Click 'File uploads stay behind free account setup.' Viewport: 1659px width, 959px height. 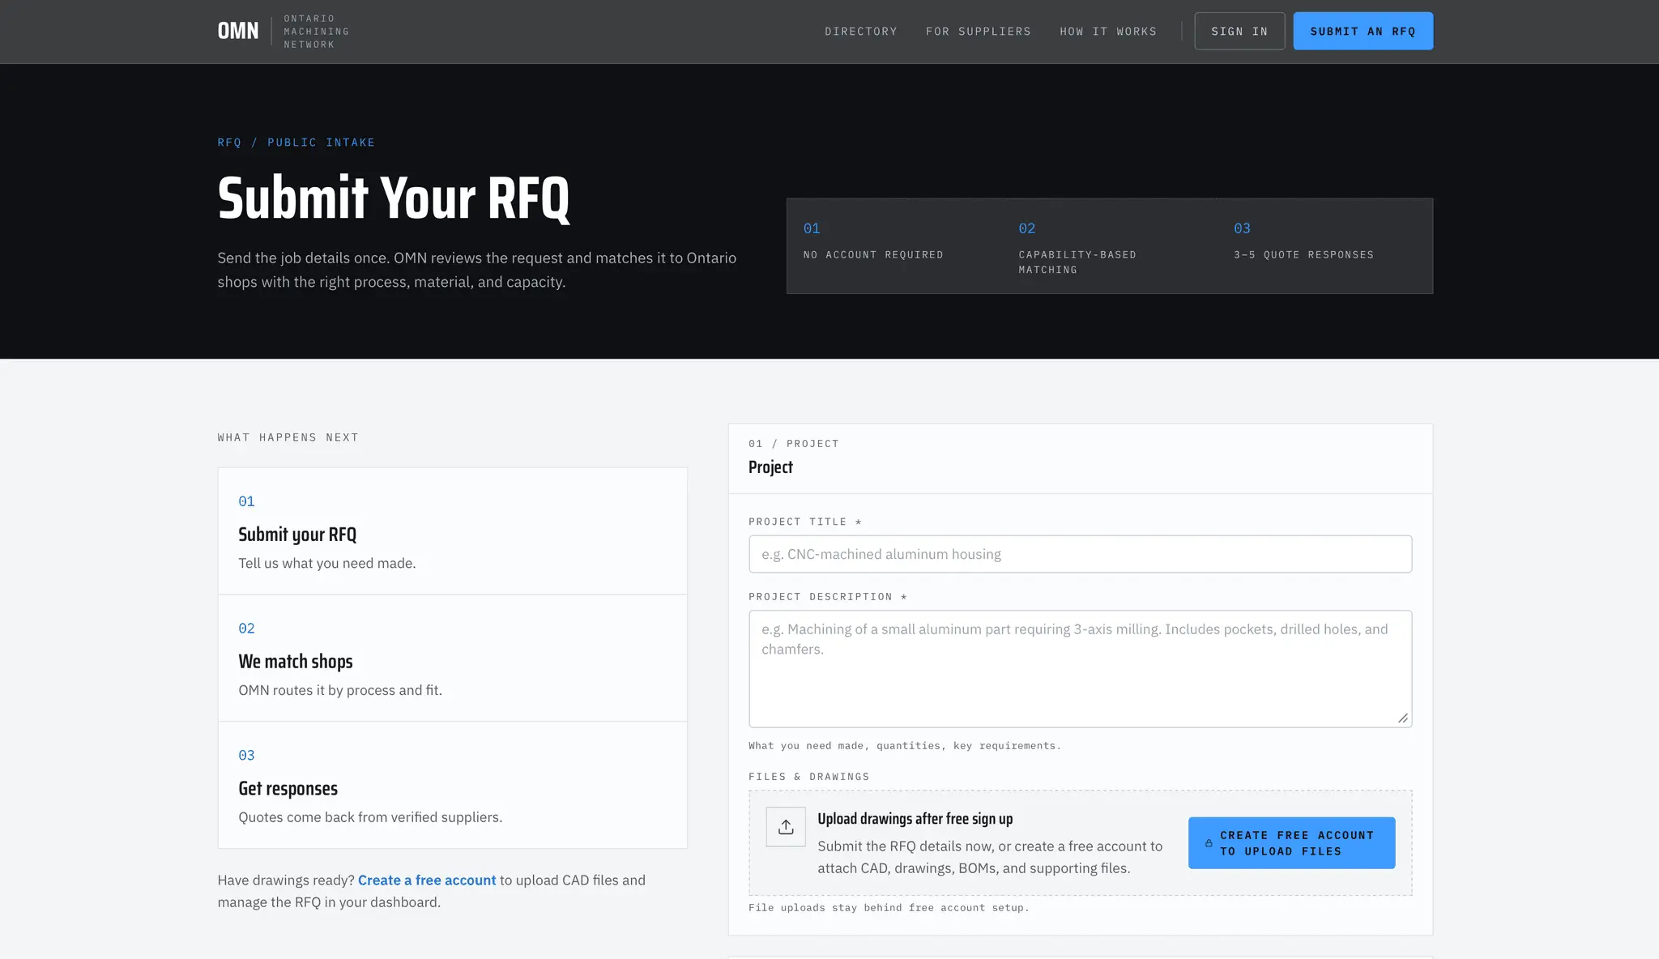click(889, 908)
